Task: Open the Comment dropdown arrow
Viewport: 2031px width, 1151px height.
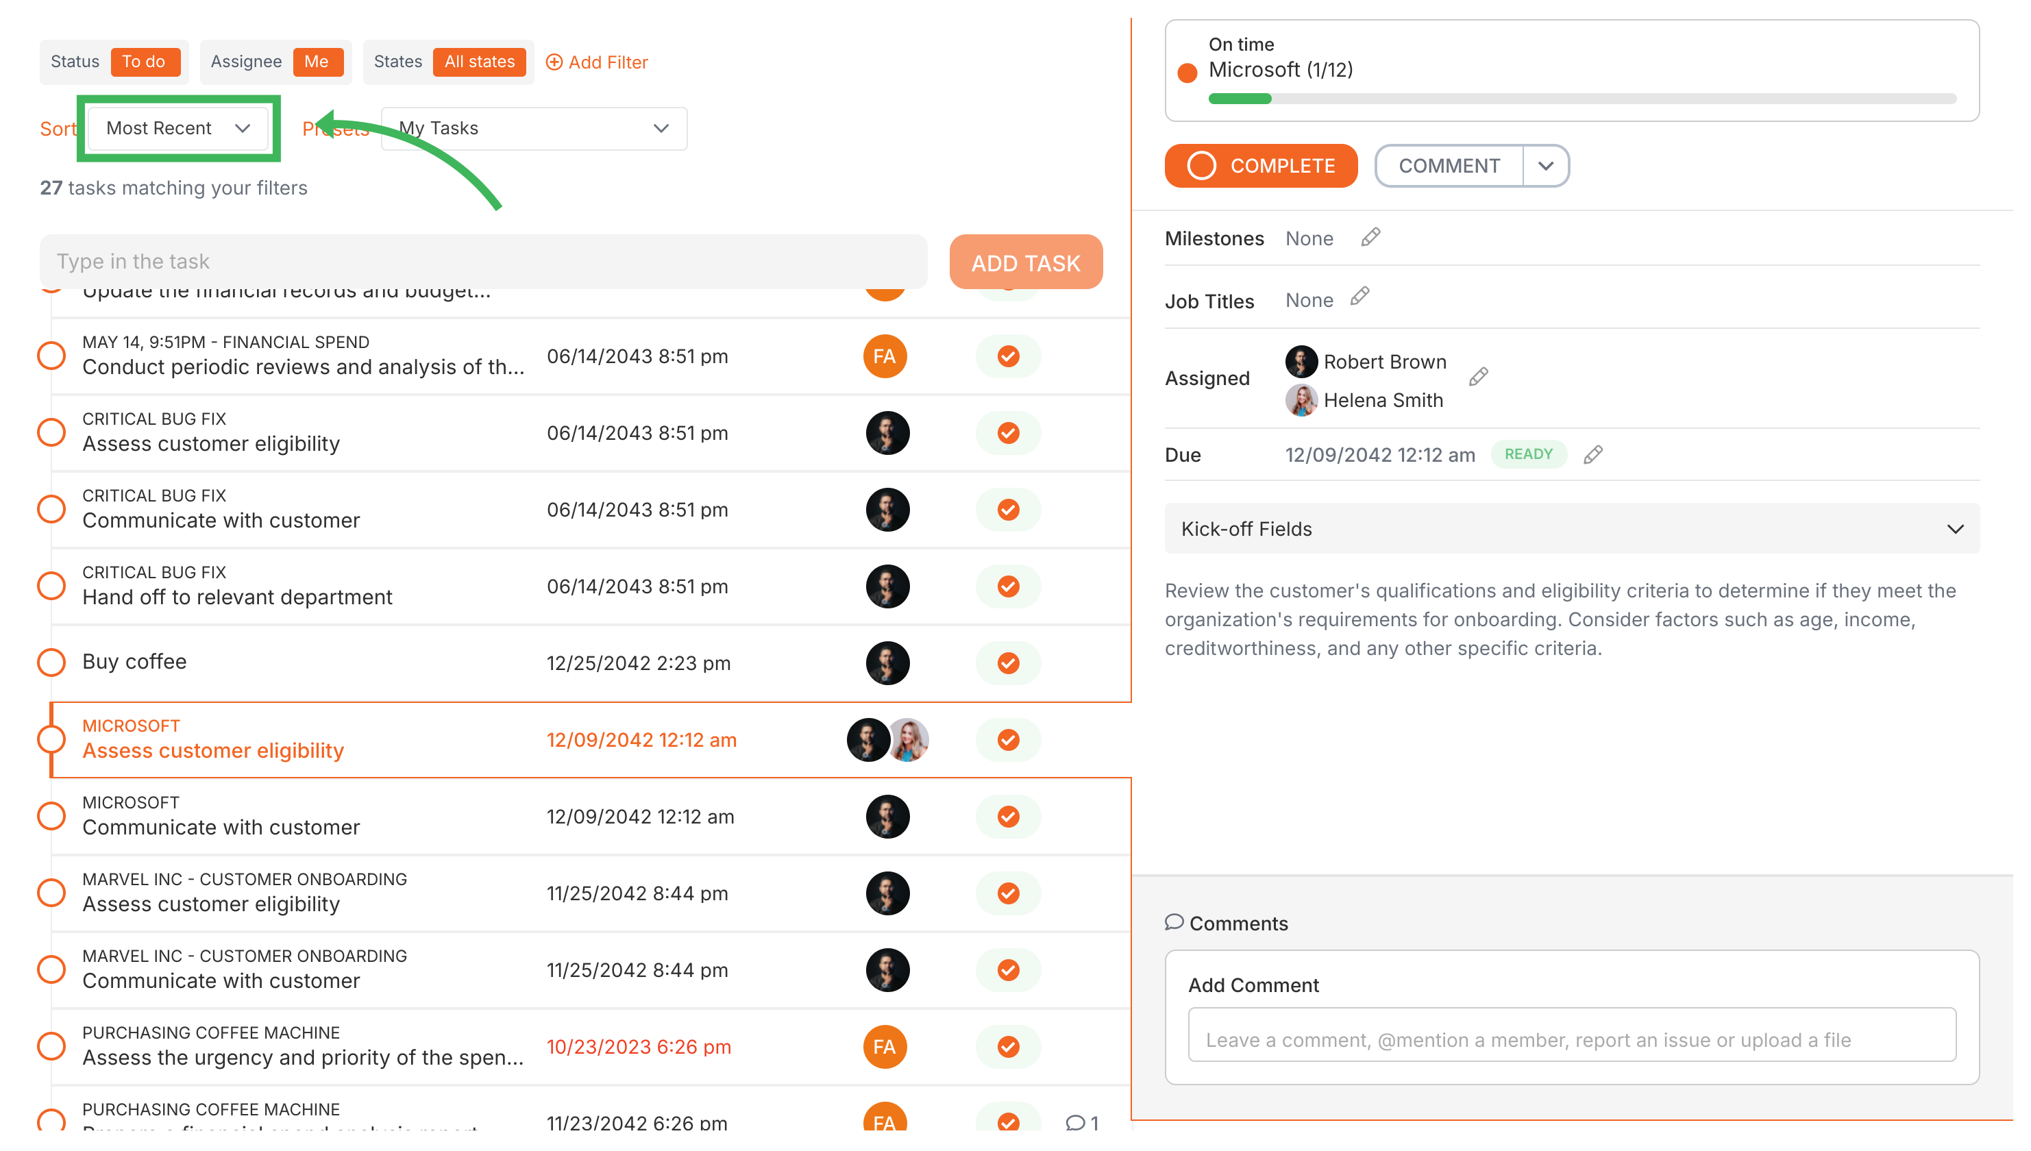Action: 1544,166
